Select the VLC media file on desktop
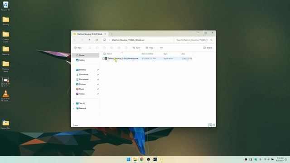The width and height of the screenshot is (290, 163). (5, 96)
